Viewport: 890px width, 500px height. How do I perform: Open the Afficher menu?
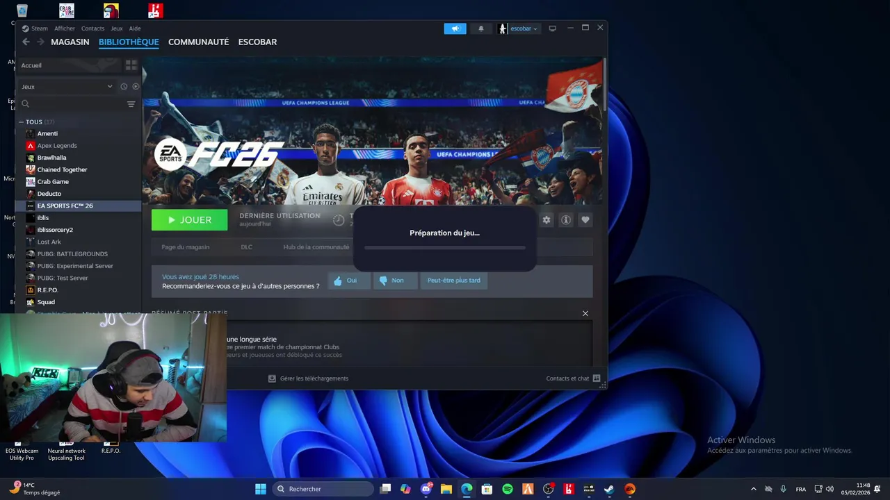click(65, 28)
